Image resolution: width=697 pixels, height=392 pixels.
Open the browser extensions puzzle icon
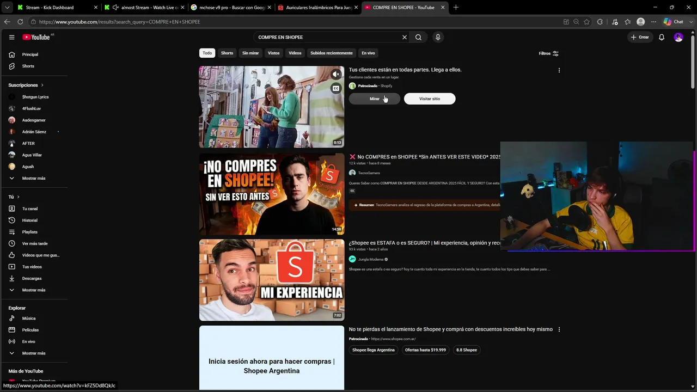coord(600,22)
